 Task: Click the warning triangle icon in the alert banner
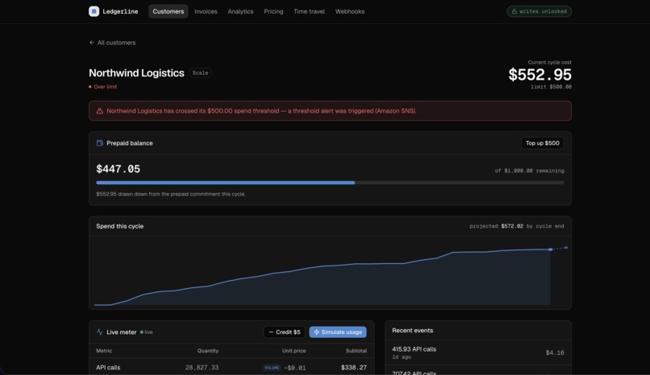coord(99,111)
